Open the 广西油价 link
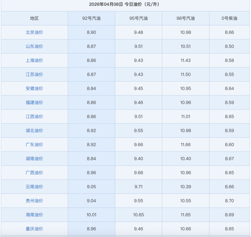This screenshot has height=237, width=251. point(34,173)
